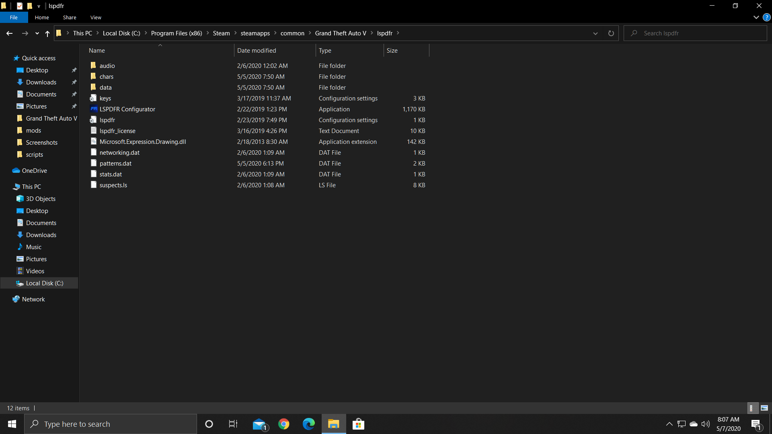This screenshot has width=772, height=434.
Task: Select the LSPDFR Configurator application icon
Action: [94, 109]
